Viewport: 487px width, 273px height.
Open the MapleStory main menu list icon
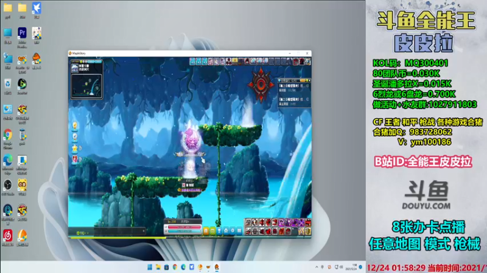(239, 231)
